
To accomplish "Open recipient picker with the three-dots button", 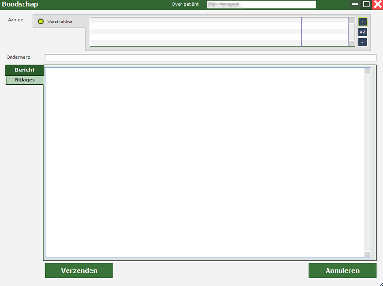I will [362, 22].
